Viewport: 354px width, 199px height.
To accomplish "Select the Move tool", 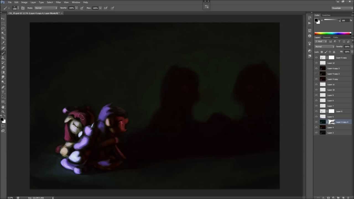I will pyautogui.click(x=3, y=19).
